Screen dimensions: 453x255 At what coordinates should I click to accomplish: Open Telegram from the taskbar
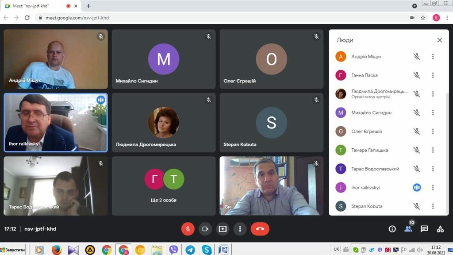pyautogui.click(x=190, y=250)
